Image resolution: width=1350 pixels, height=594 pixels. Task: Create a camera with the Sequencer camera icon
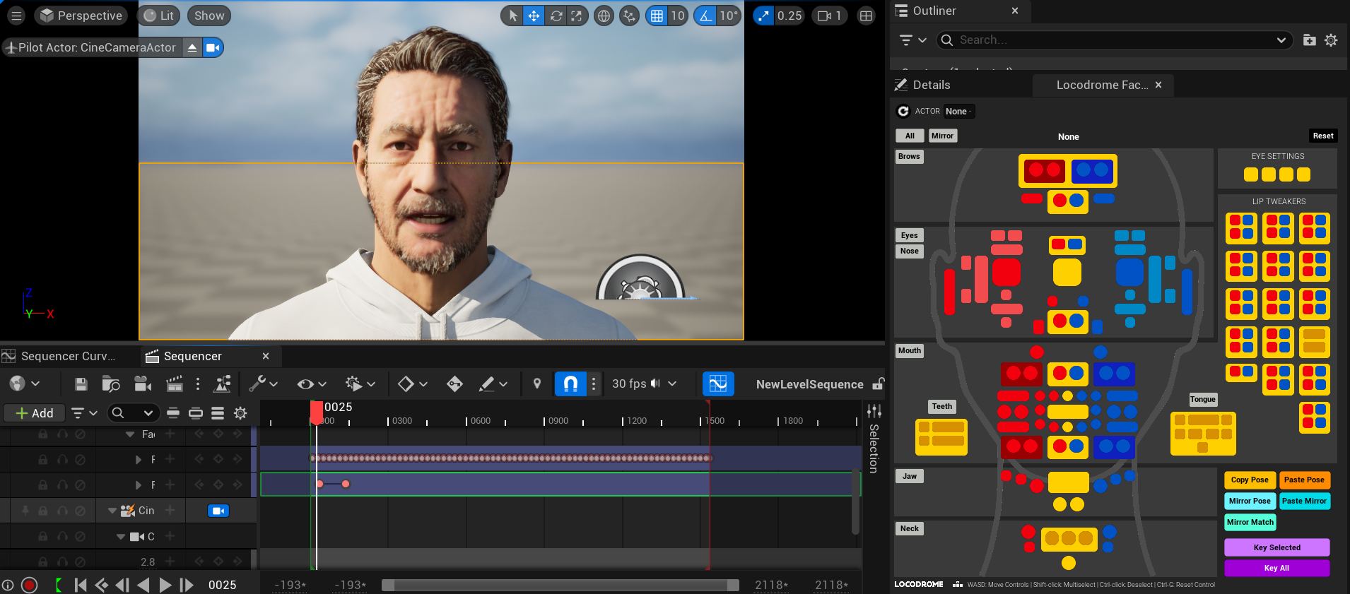coord(143,384)
